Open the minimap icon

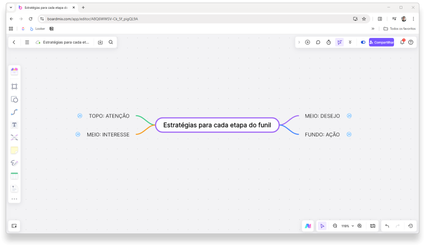[373, 226]
